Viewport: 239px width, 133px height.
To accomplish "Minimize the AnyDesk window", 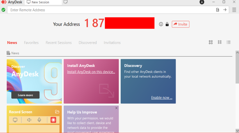I will [213, 2].
